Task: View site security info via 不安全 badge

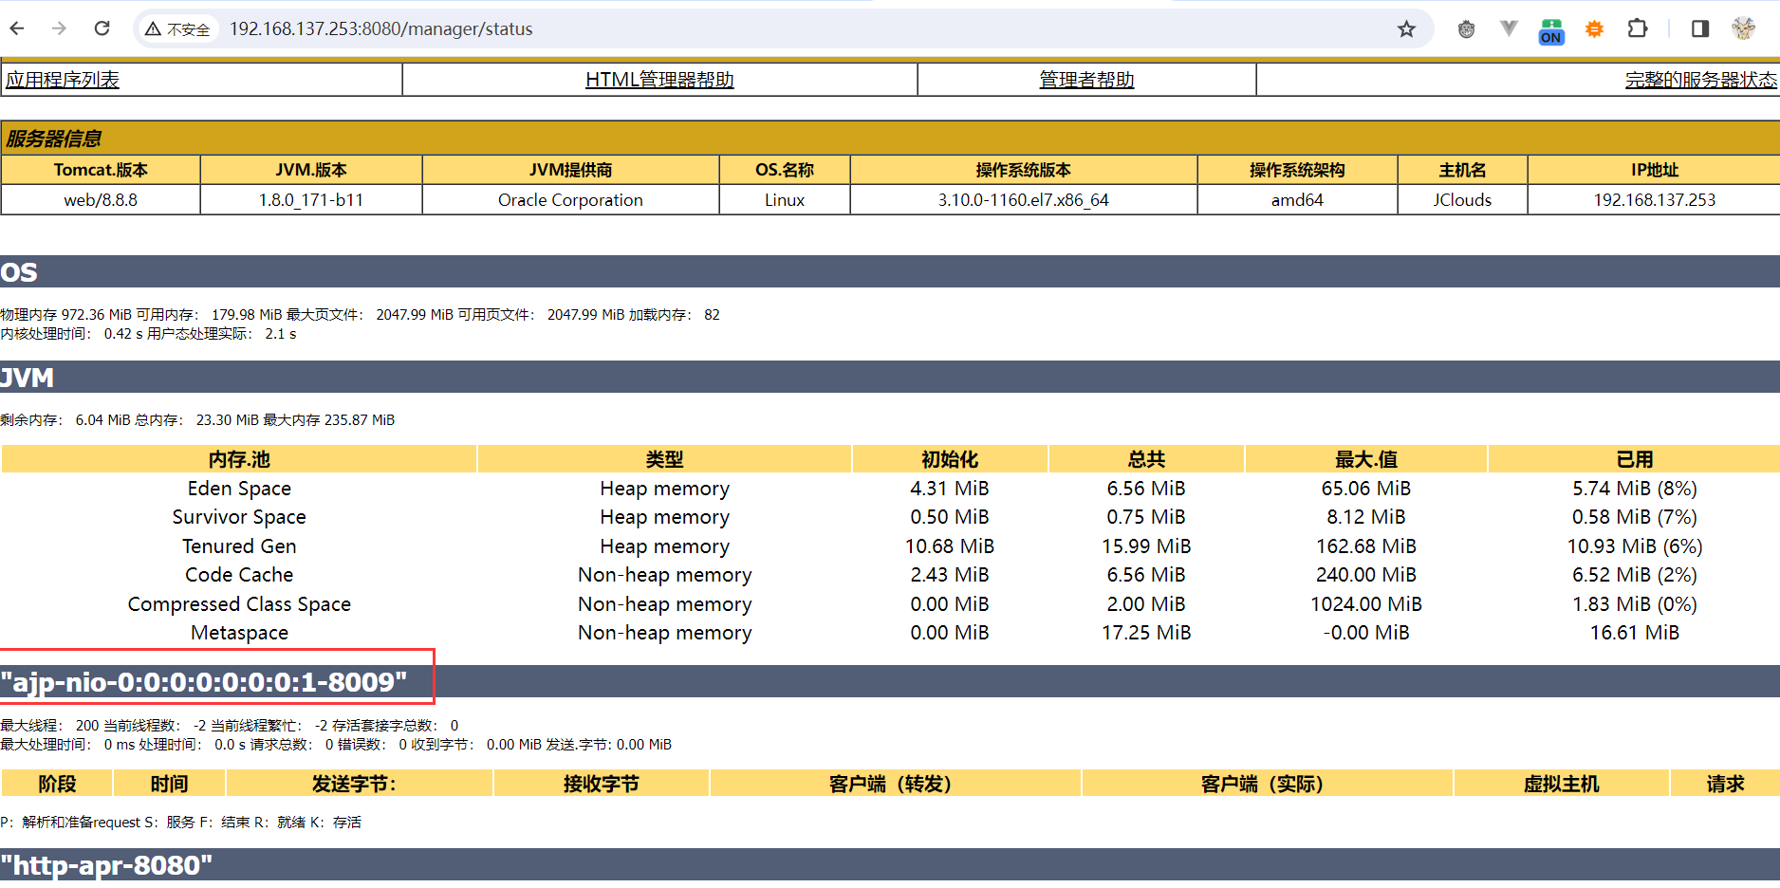Action: (x=178, y=28)
